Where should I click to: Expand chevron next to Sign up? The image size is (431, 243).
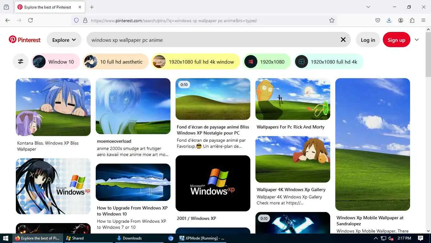417,40
